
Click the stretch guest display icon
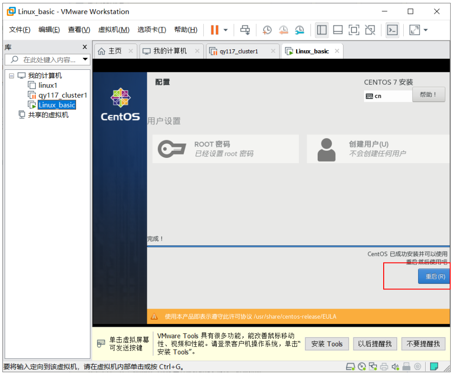click(415, 30)
